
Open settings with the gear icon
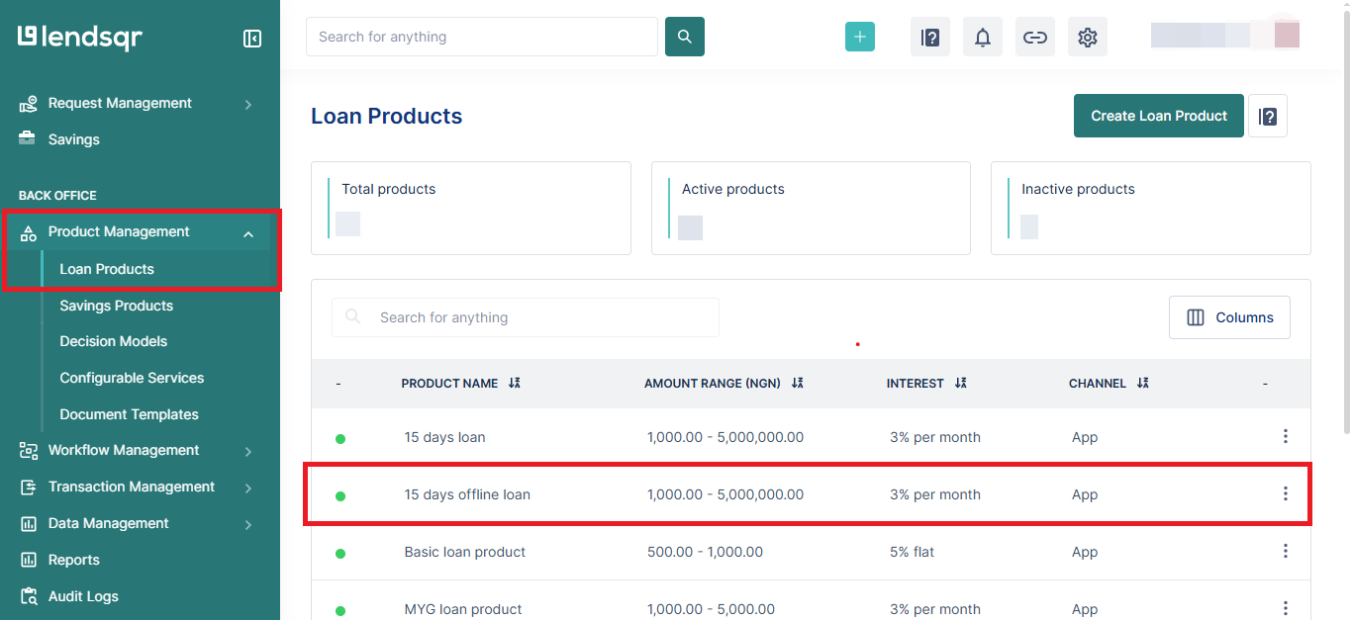click(1087, 37)
